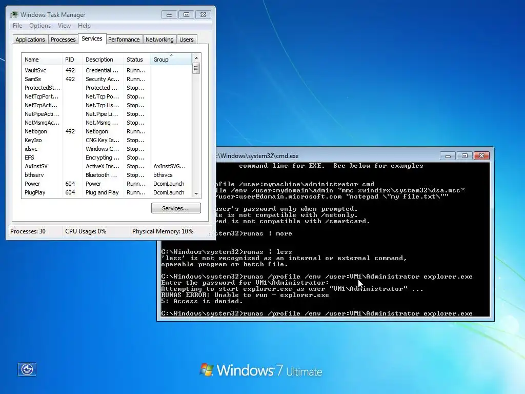Select the idsvc service row
The width and height of the screenshot is (525, 394).
pyautogui.click(x=107, y=149)
